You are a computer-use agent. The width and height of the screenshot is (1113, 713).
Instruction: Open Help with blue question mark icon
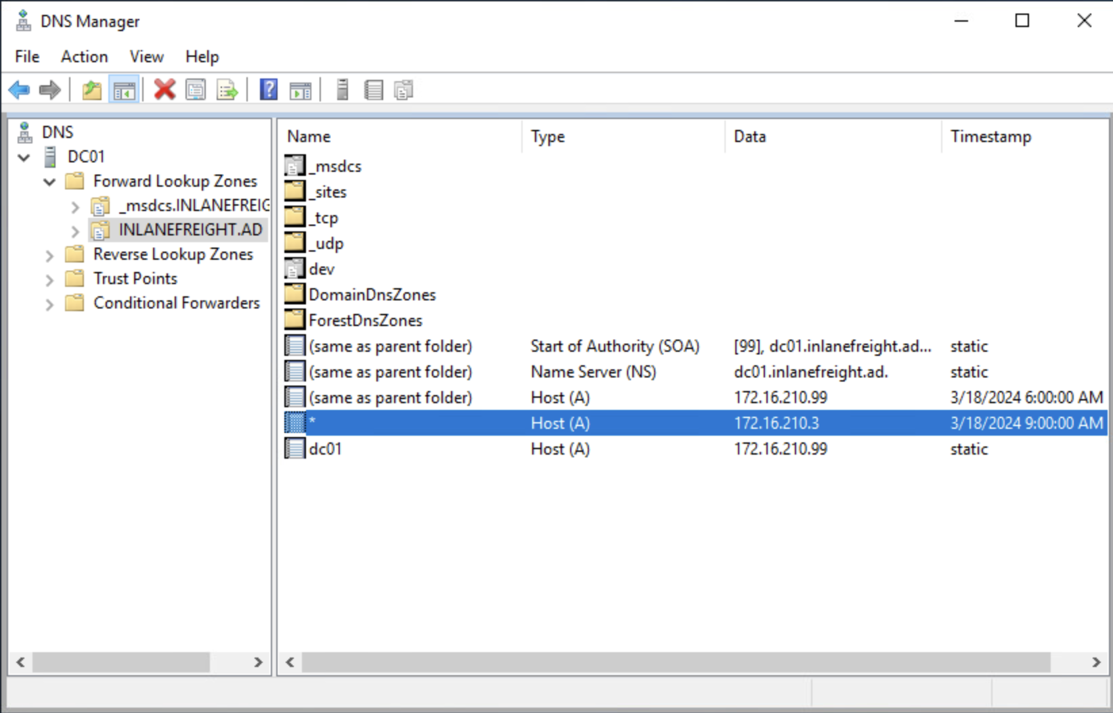pyautogui.click(x=269, y=89)
